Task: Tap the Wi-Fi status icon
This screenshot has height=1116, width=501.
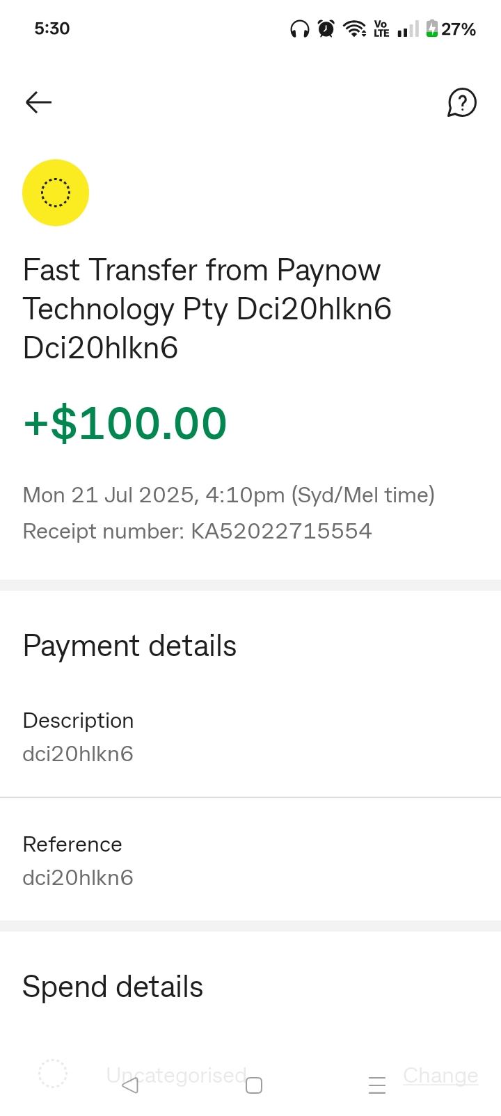Action: [354, 29]
